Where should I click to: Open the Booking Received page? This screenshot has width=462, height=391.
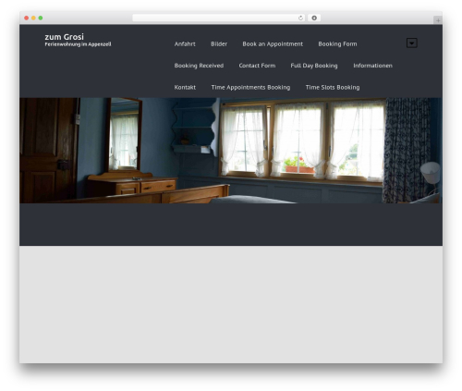[x=199, y=66]
